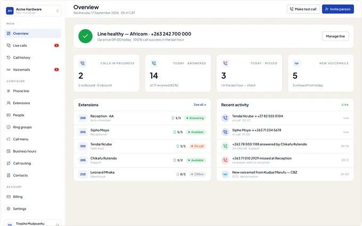Click the Make test call button
The height and width of the screenshot is (226, 362).
[x=303, y=9]
